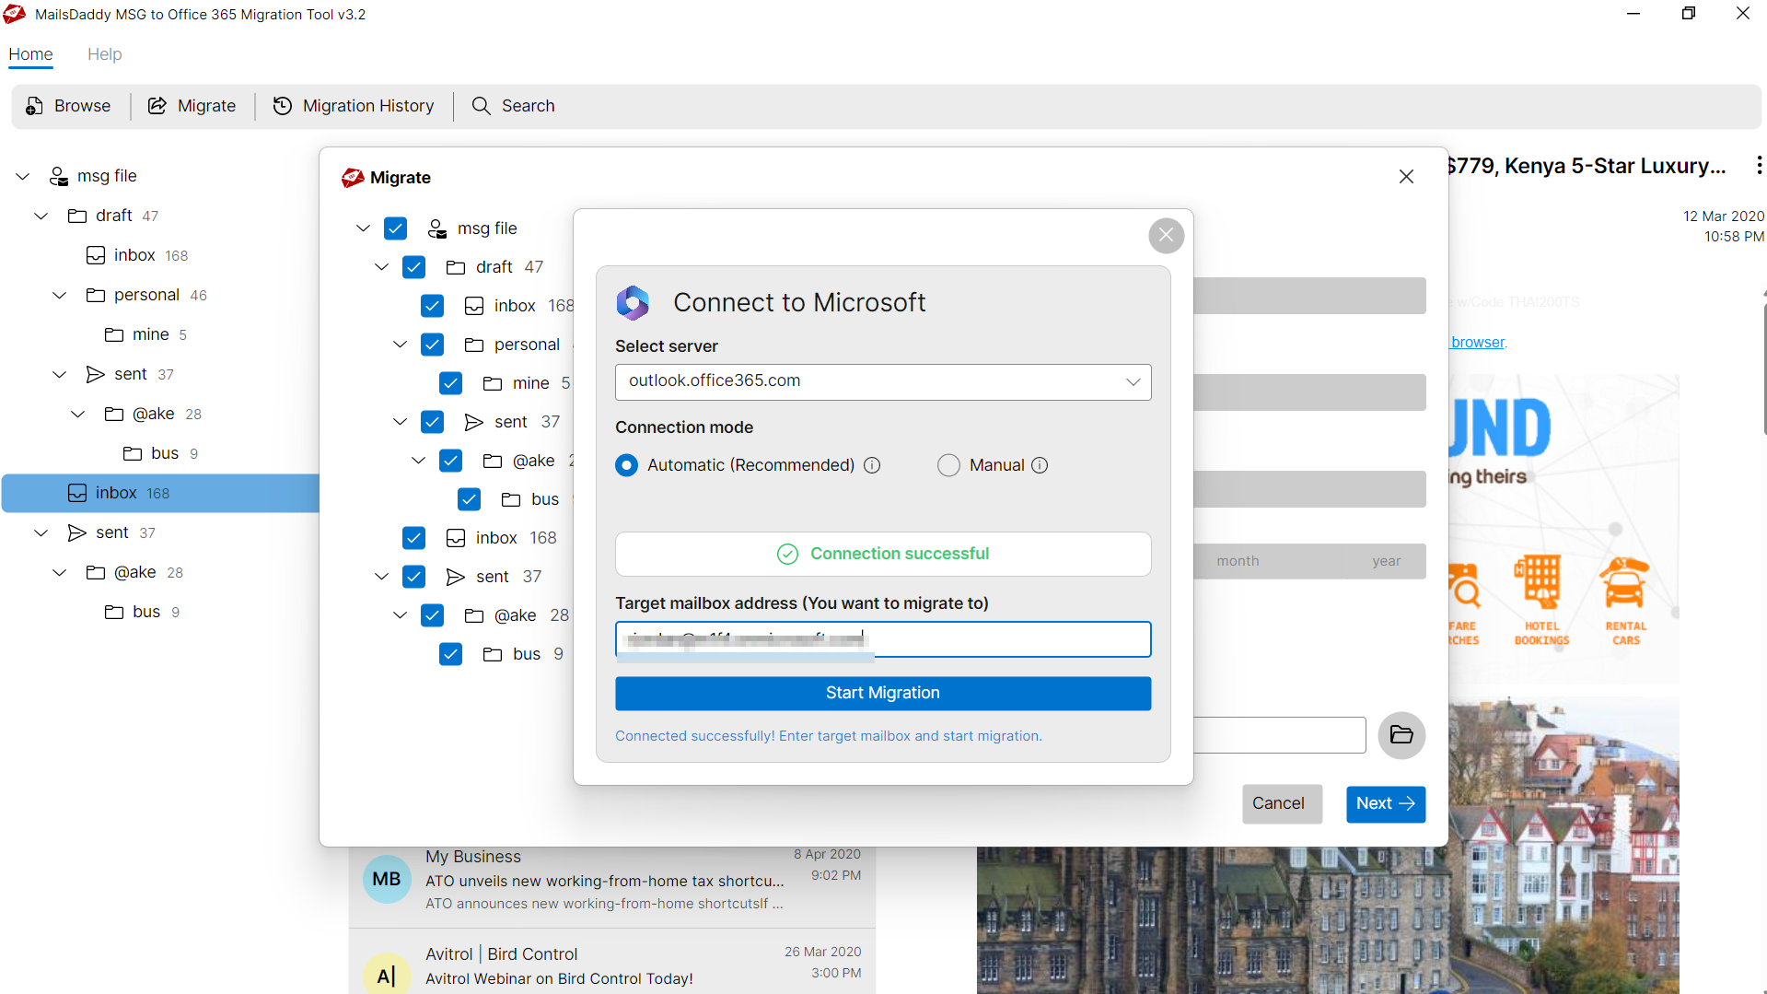This screenshot has width=1767, height=994.
Task: Collapse @ake 28 under top-level sent
Action: click(60, 572)
